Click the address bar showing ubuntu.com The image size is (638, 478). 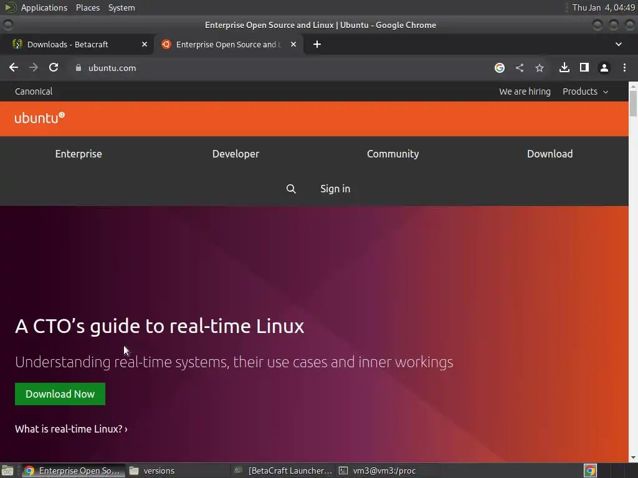(x=281, y=68)
